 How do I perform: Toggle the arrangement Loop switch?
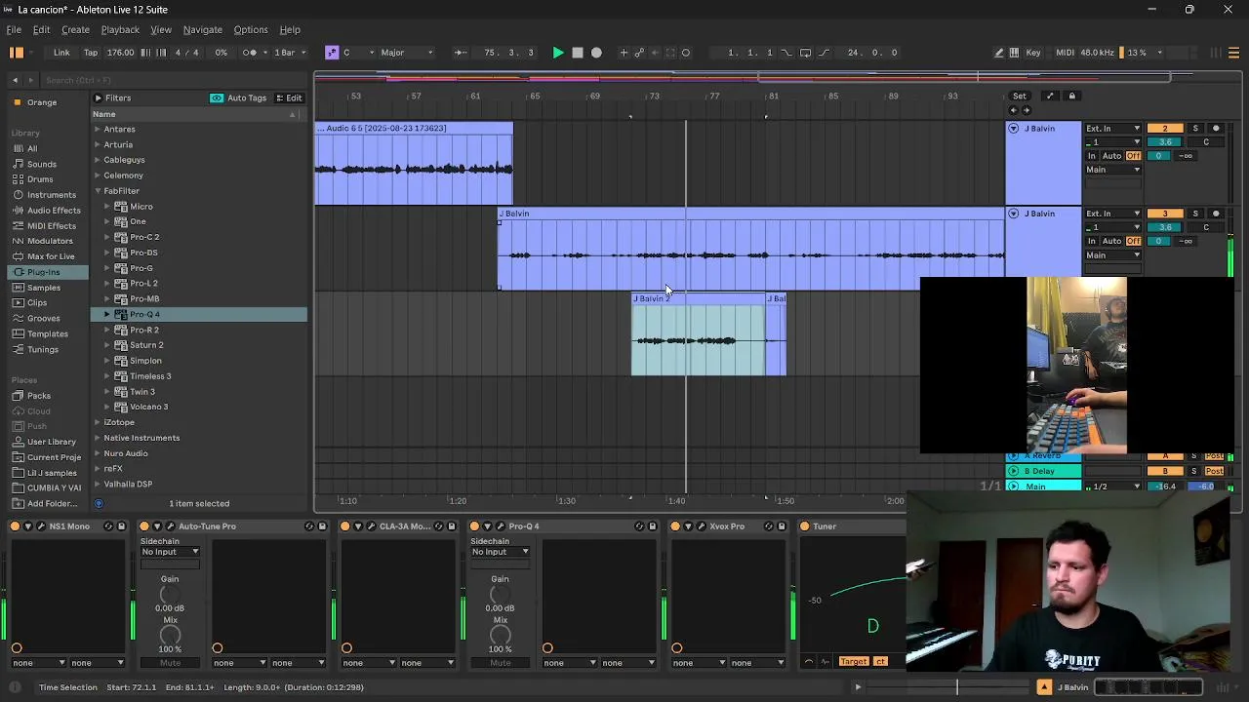[x=806, y=53]
